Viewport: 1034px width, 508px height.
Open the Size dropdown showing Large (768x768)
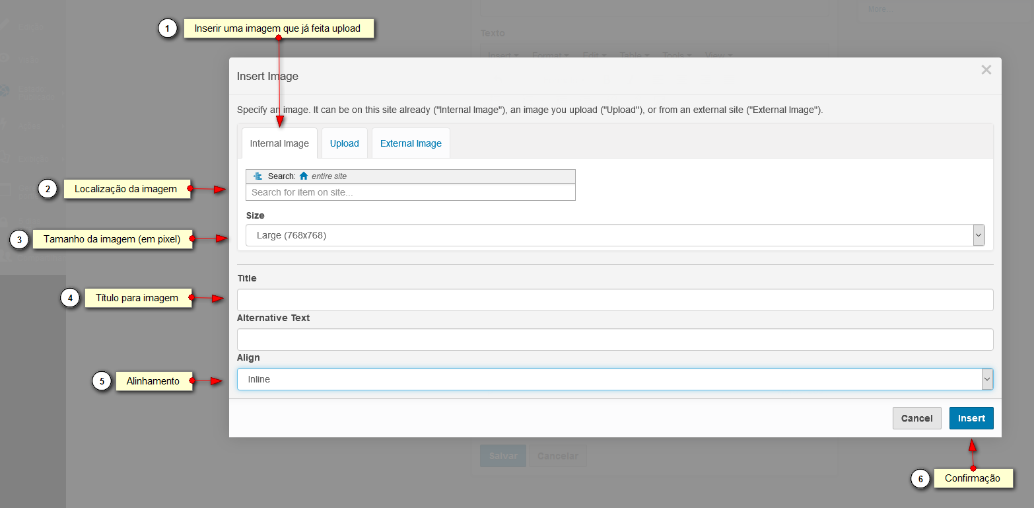pyautogui.click(x=614, y=235)
